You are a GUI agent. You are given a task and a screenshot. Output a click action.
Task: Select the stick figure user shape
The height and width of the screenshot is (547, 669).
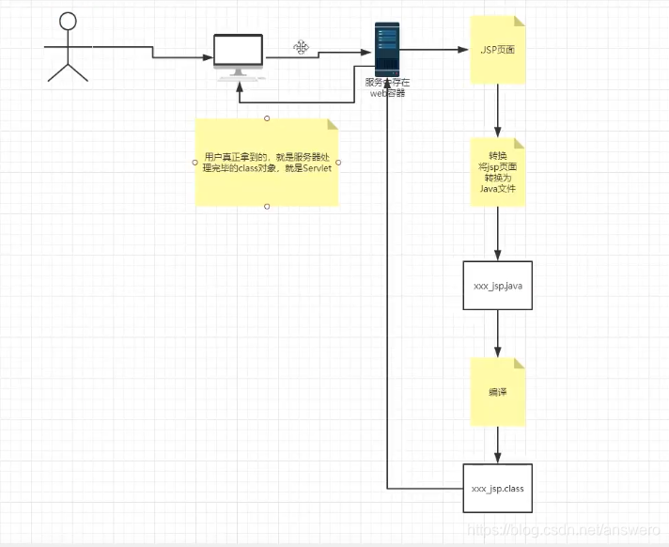[x=68, y=47]
